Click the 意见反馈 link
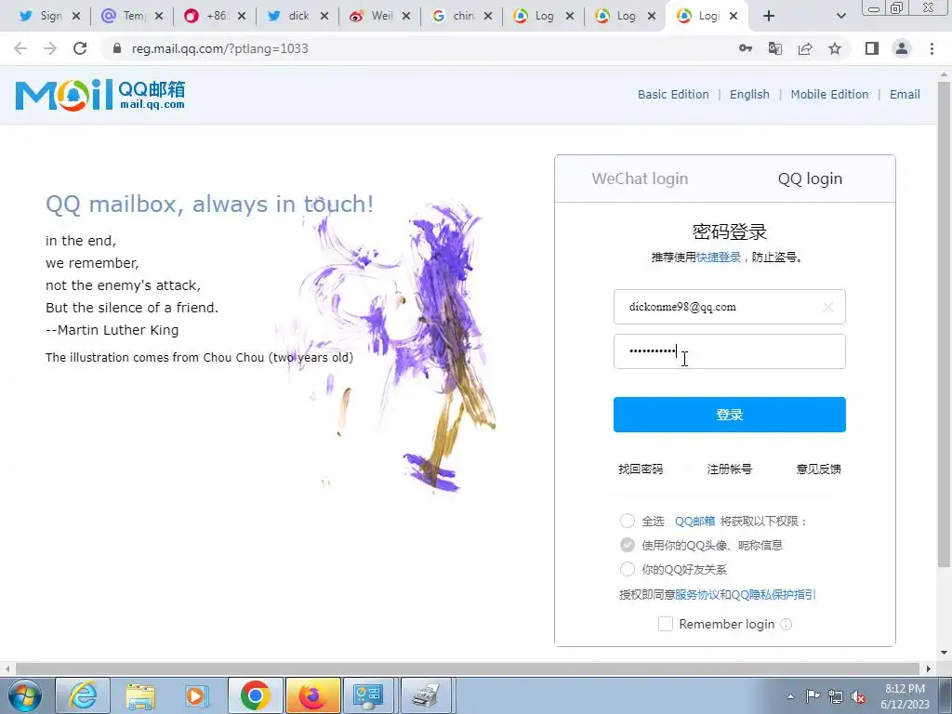Viewport: 952px width, 714px height. (818, 469)
